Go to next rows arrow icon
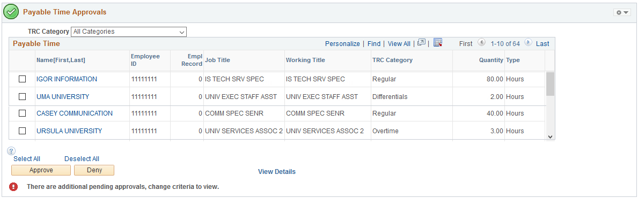Viewport: 638px width, 198px height. tap(528, 42)
